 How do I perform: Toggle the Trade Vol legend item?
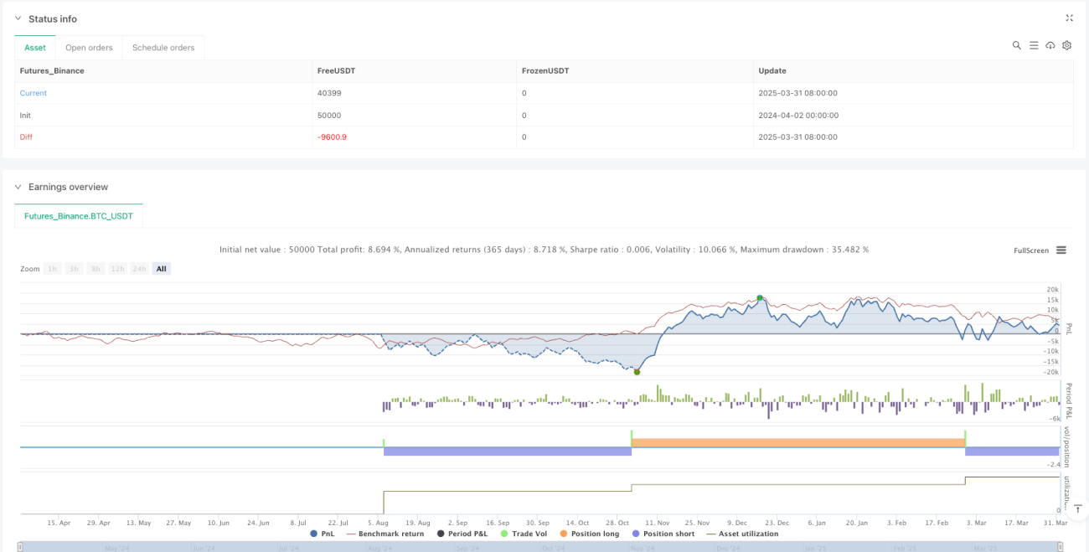pos(522,534)
